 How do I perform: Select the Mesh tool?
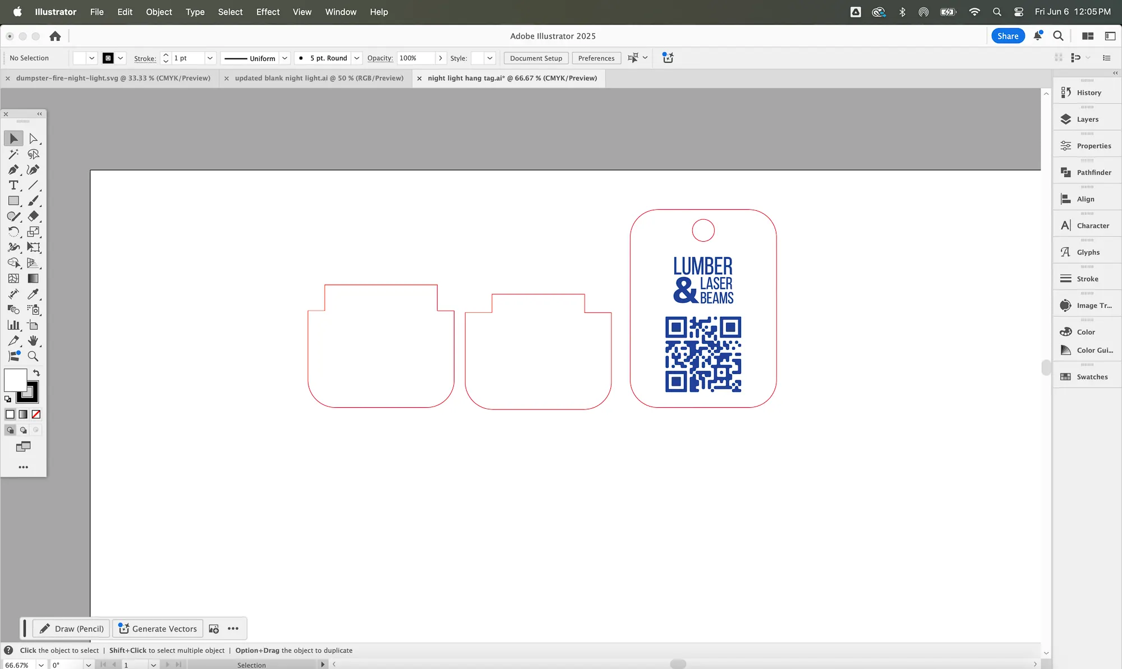click(x=13, y=278)
